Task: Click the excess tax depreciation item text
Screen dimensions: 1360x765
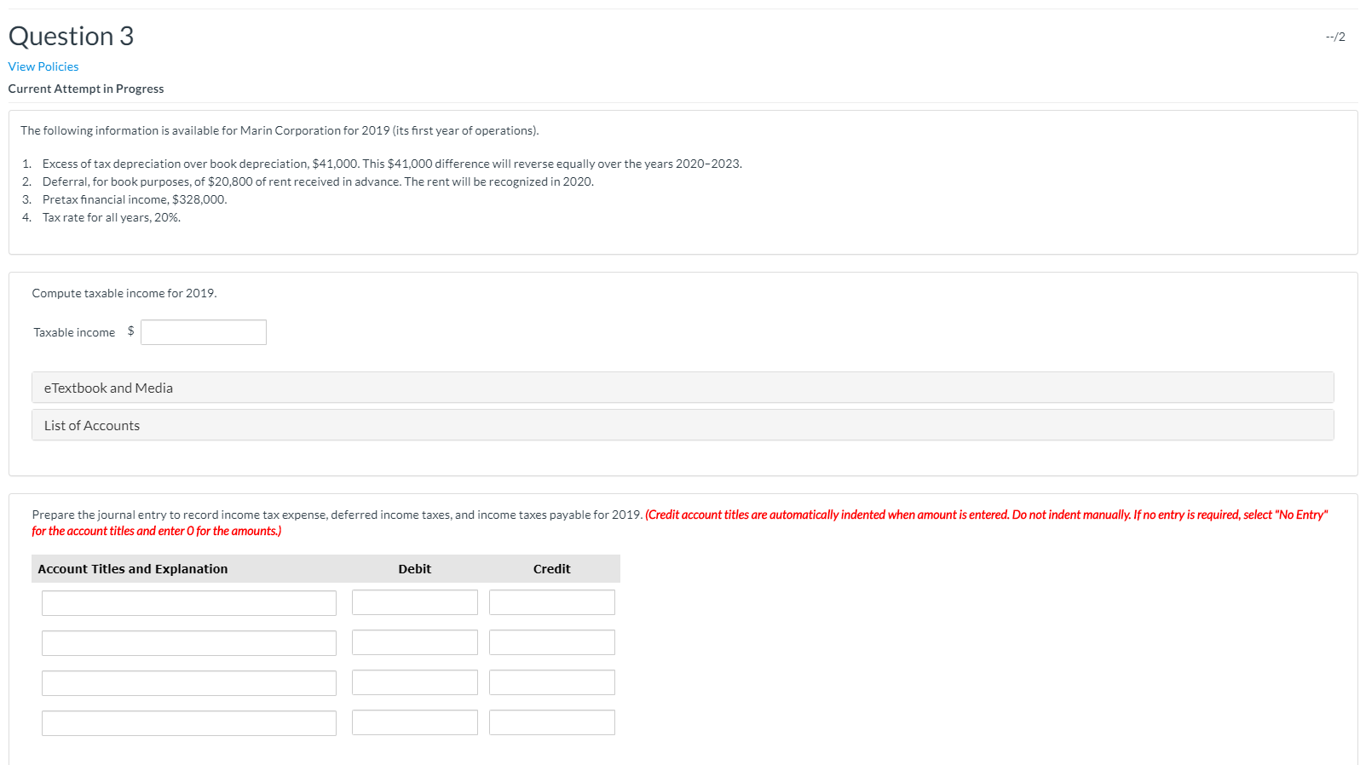Action: [392, 164]
